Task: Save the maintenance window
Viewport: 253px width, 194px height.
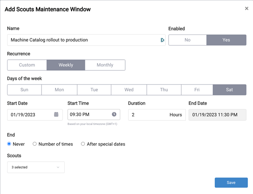Action: 231,183
